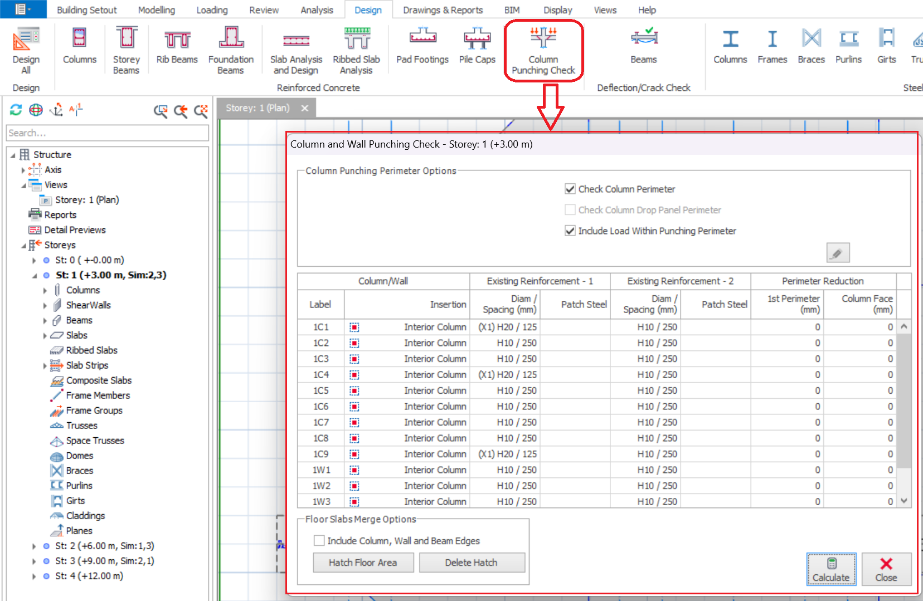Toggle Include Load Within Punching Perimeter

coord(570,231)
